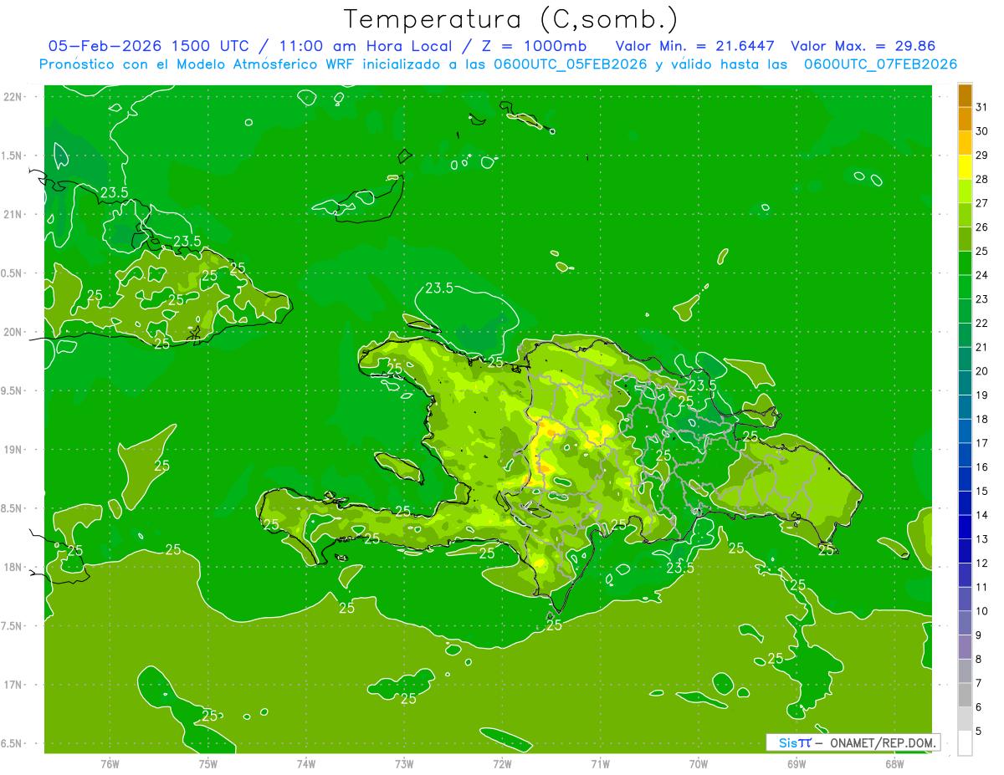
Task: Select the number 18 on the color legend
Action: [x=981, y=419]
